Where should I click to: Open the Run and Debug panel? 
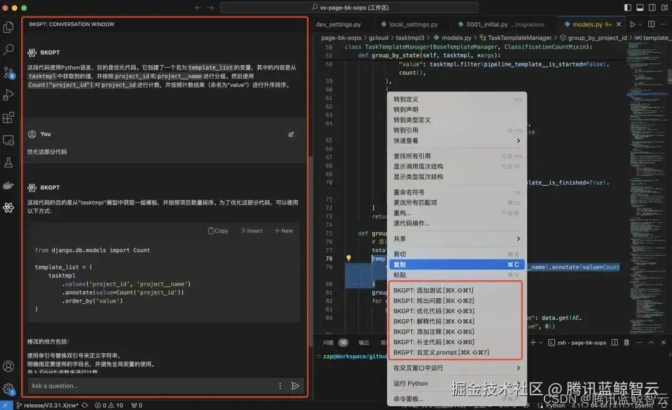click(9, 96)
